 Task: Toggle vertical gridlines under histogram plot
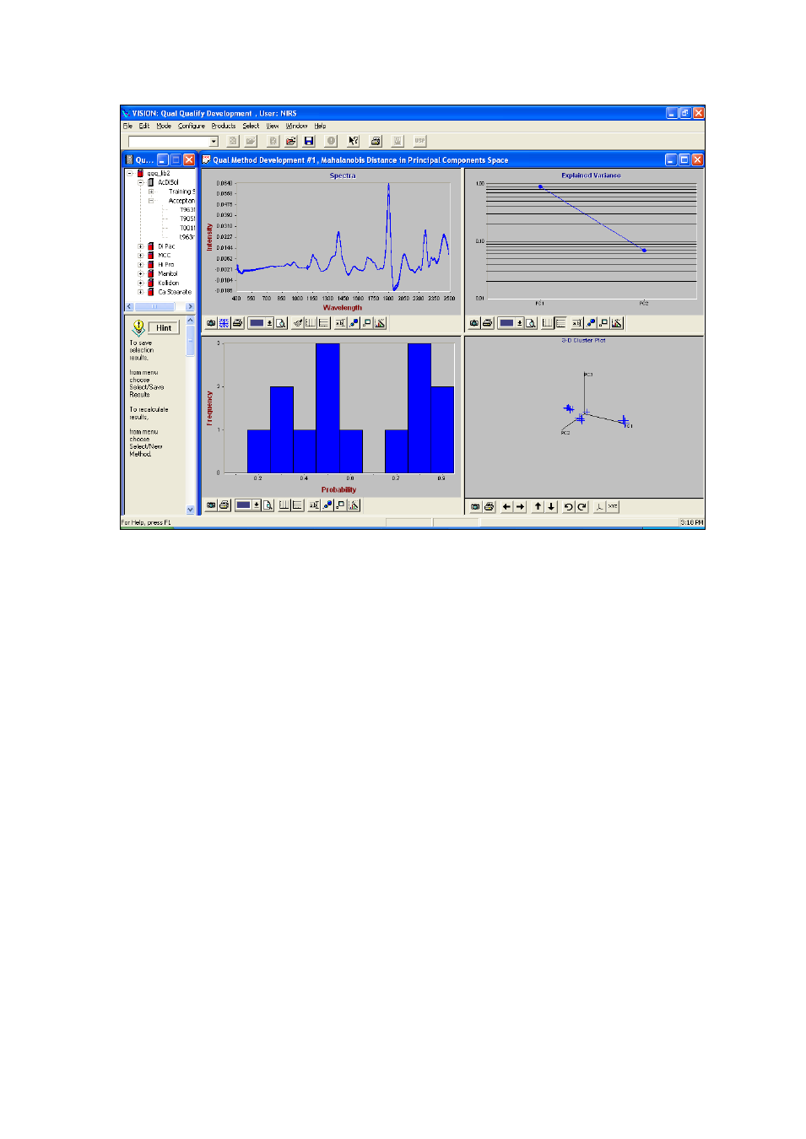click(284, 505)
